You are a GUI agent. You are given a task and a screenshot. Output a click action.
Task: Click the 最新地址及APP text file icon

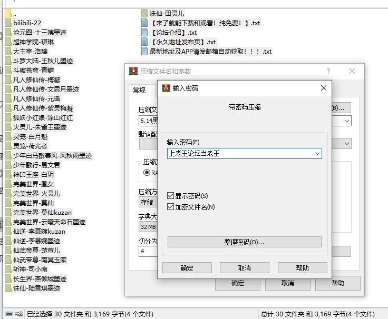pyautogui.click(x=145, y=51)
